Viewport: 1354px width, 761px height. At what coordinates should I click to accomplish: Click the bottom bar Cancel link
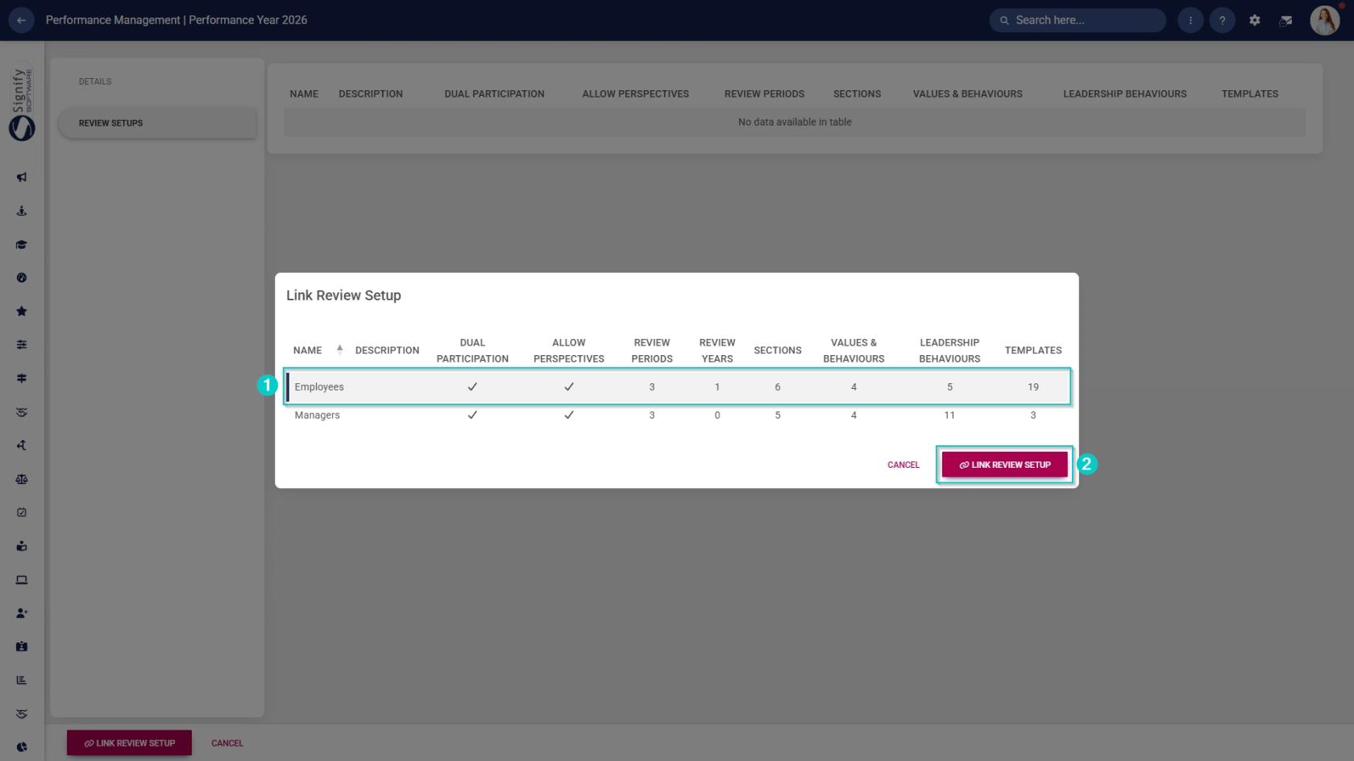(227, 742)
